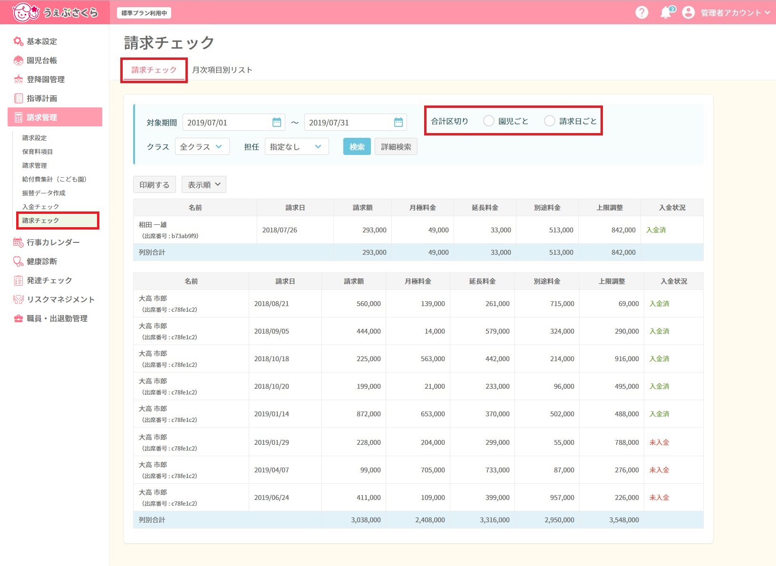Open 園児台帳 in the sidebar
776x566 pixels.
pos(42,60)
